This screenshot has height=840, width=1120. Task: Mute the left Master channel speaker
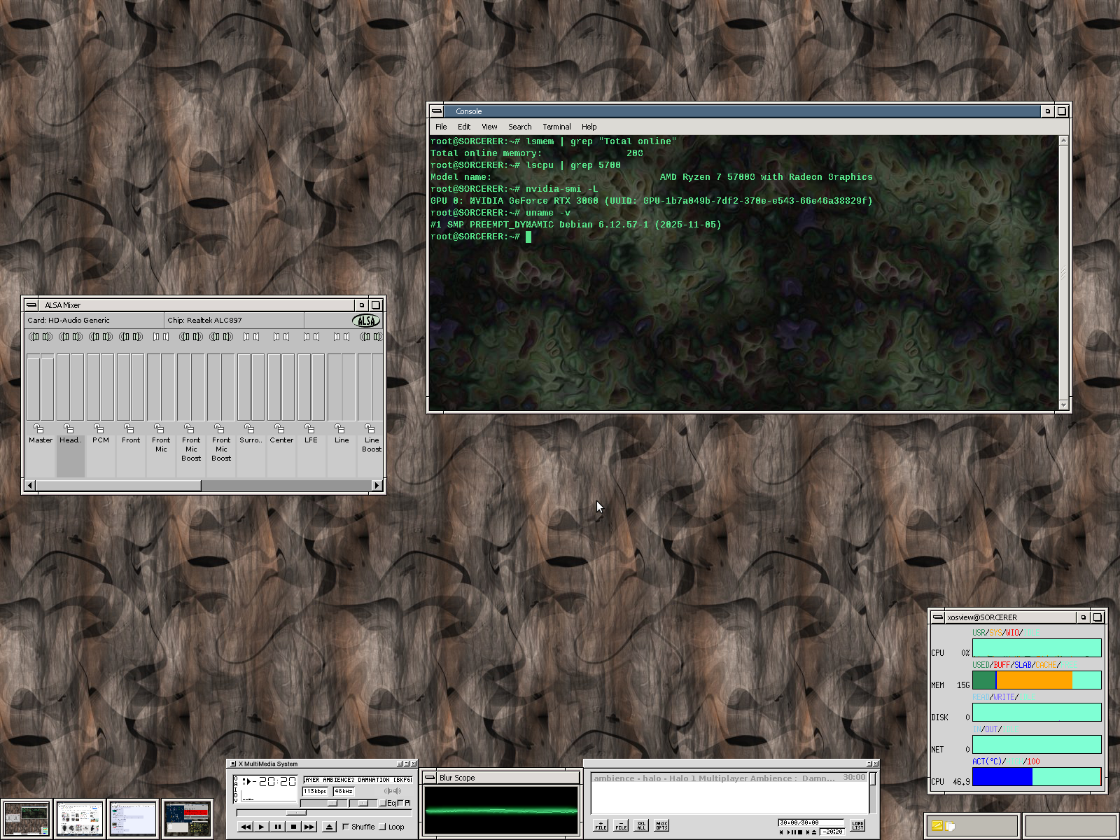[x=34, y=337]
